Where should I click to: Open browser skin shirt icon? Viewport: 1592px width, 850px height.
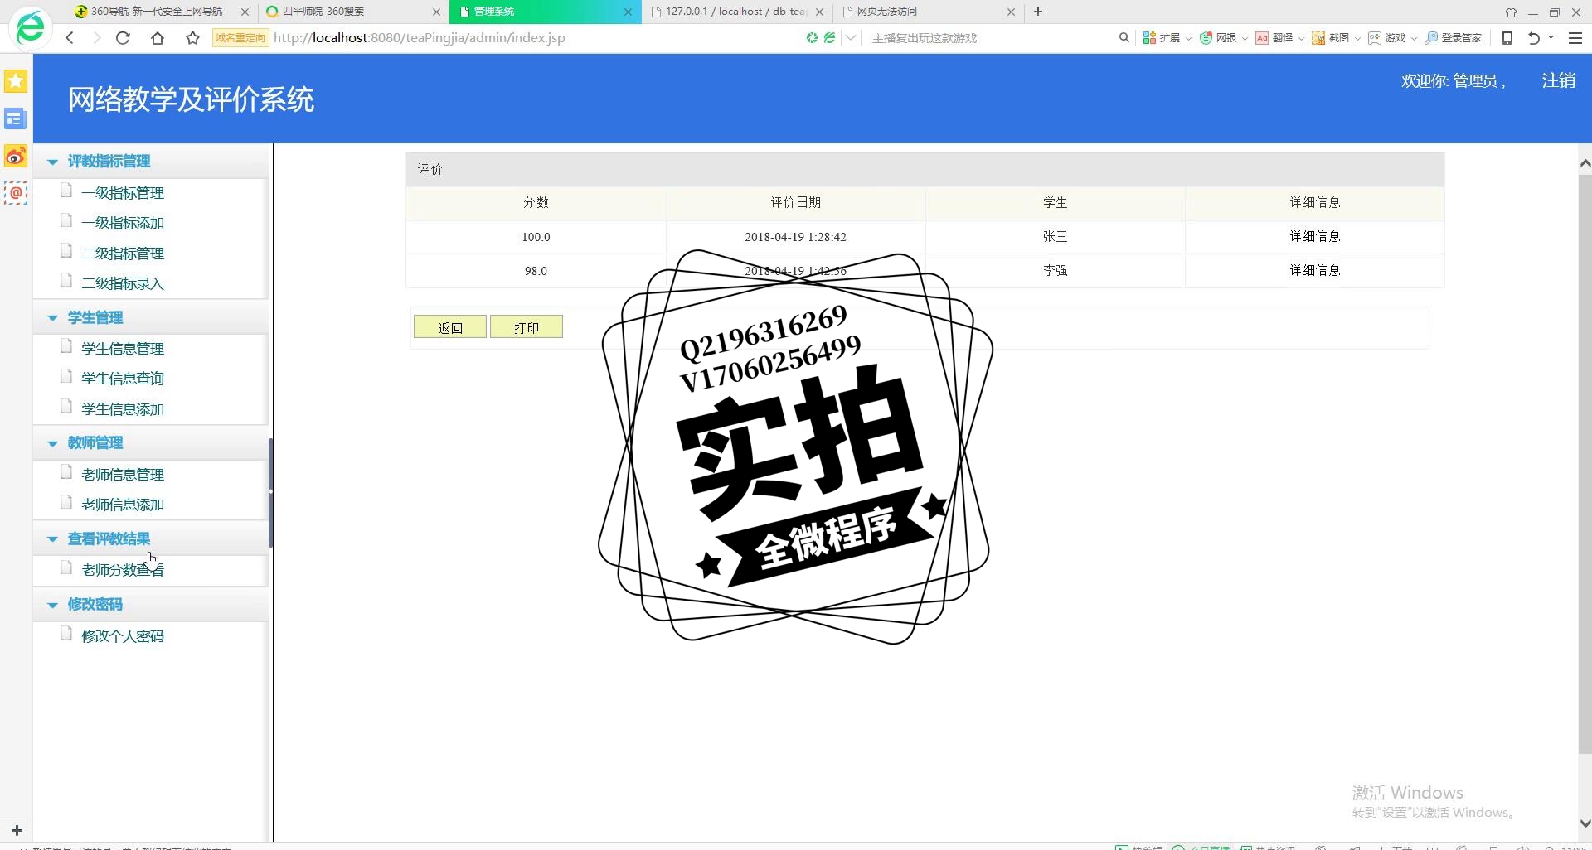tap(1511, 12)
